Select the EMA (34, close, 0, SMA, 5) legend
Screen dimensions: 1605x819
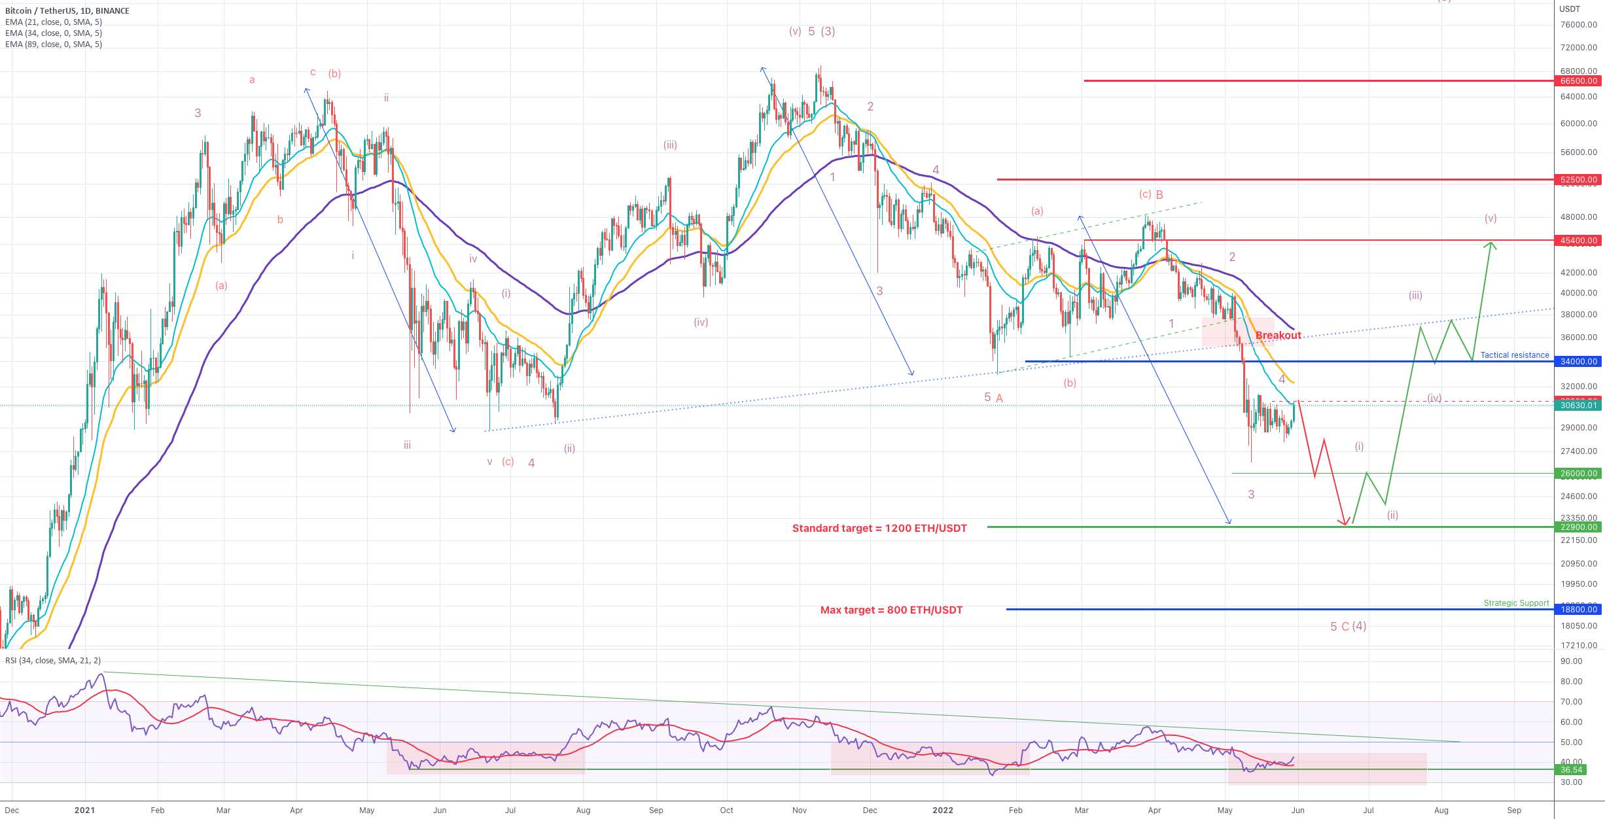pyautogui.click(x=54, y=33)
